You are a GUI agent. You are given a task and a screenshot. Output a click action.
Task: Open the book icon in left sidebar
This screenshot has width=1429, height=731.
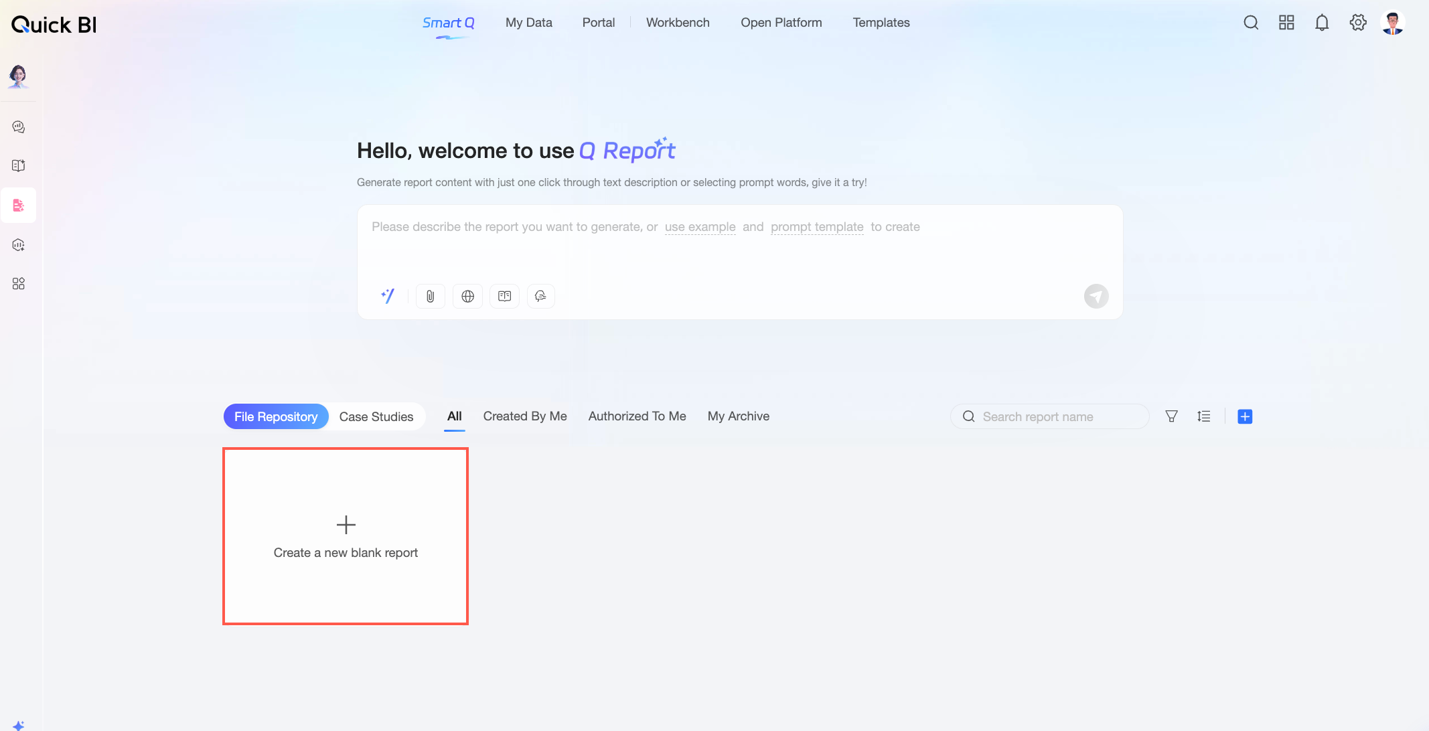(19, 165)
